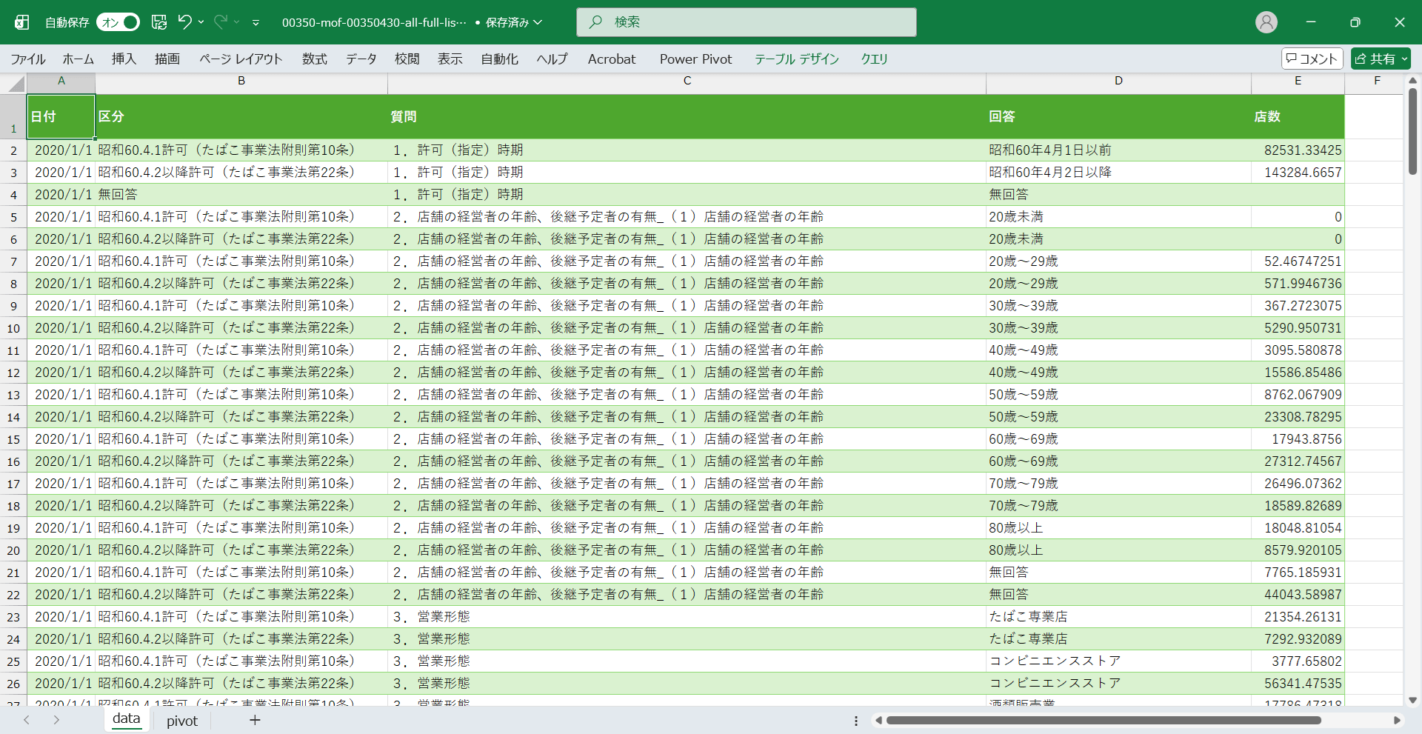Screen dimensions: 1422x734
Task: Click the Save icon in title bar
Action: pyautogui.click(x=159, y=22)
